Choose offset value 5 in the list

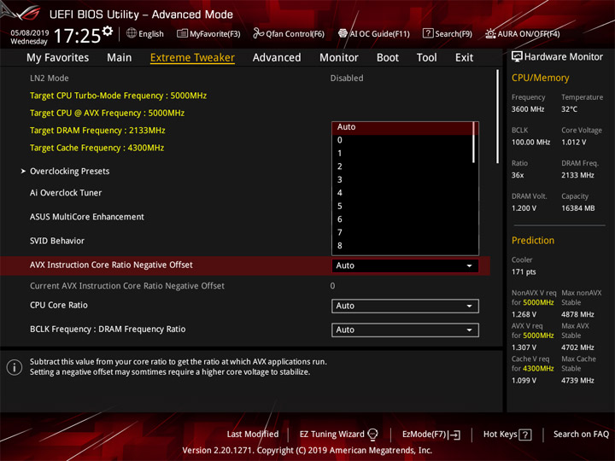(402, 206)
